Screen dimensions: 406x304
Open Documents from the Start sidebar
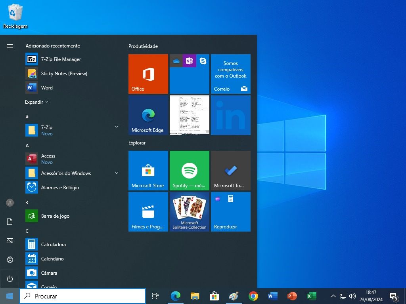tap(10, 222)
